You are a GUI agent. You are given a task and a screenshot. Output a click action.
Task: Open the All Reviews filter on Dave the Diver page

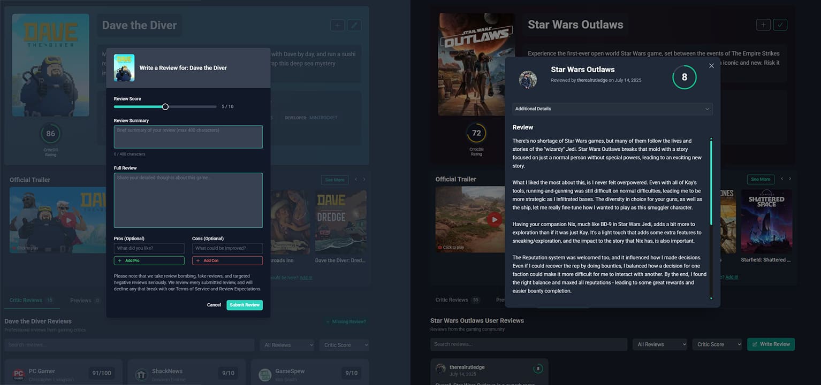[x=287, y=345]
